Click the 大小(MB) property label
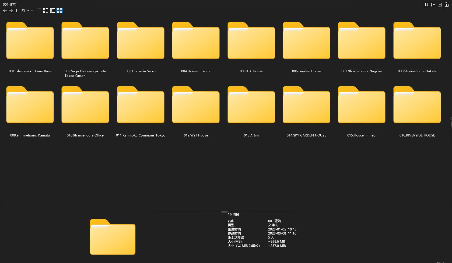This screenshot has height=263, width=452. point(235,242)
